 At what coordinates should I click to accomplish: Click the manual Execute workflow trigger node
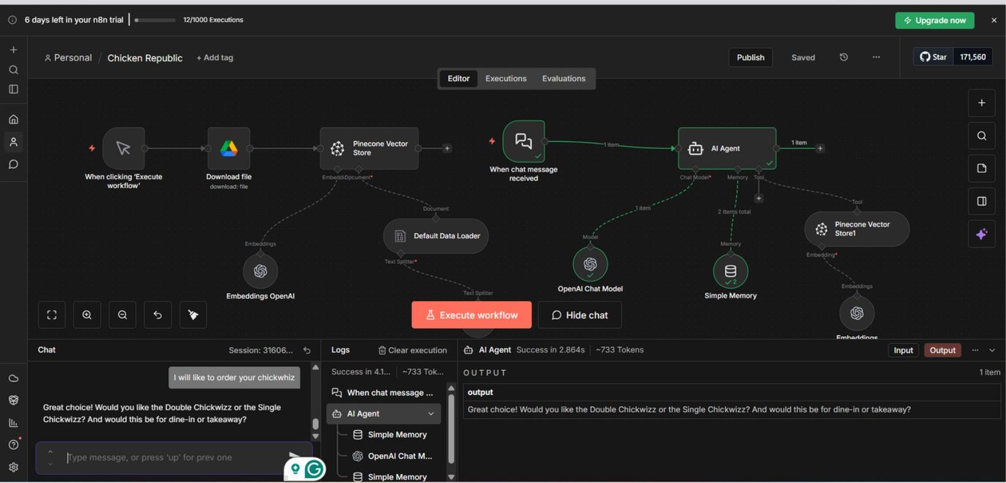[x=124, y=148]
